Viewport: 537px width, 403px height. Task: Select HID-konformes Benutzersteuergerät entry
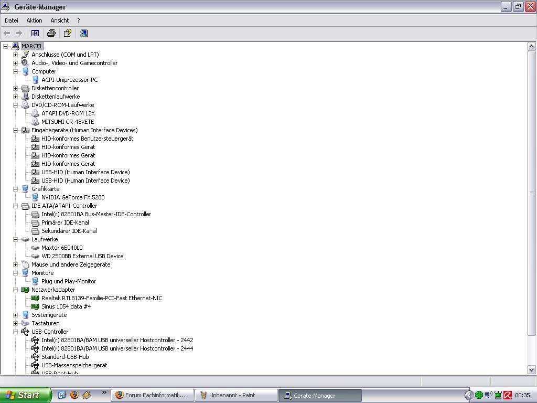[88, 139]
